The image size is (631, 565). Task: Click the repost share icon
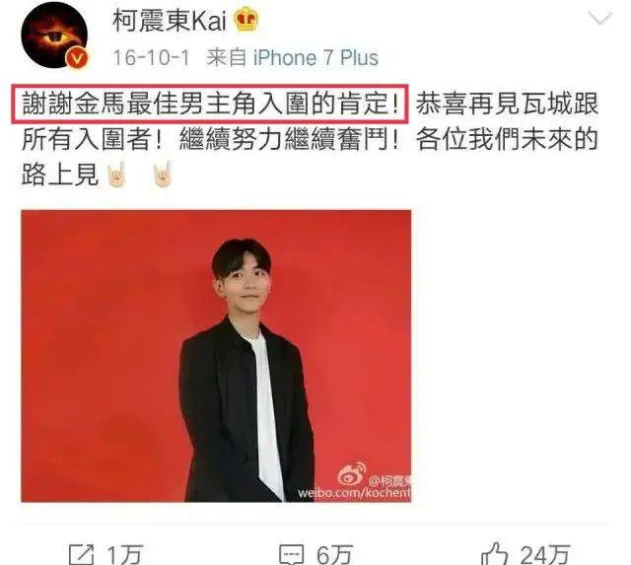point(81,555)
